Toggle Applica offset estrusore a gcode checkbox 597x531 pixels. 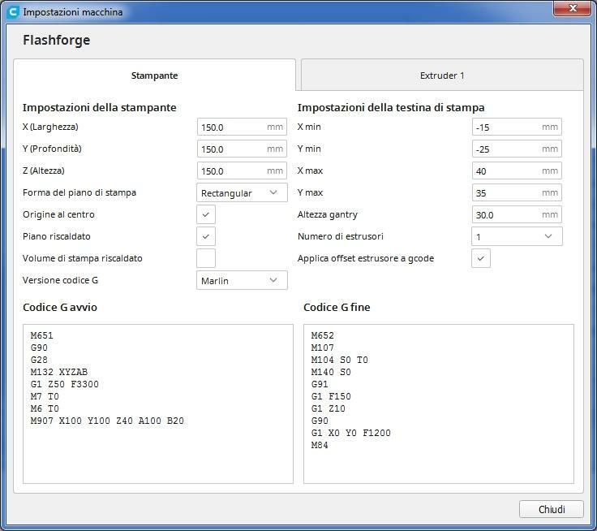(x=481, y=259)
